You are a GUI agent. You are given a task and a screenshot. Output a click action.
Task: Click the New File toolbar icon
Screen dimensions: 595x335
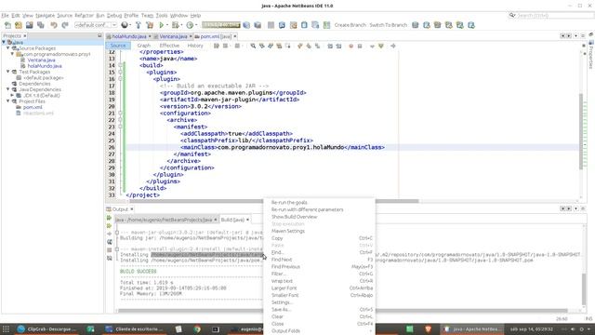(x=7, y=25)
